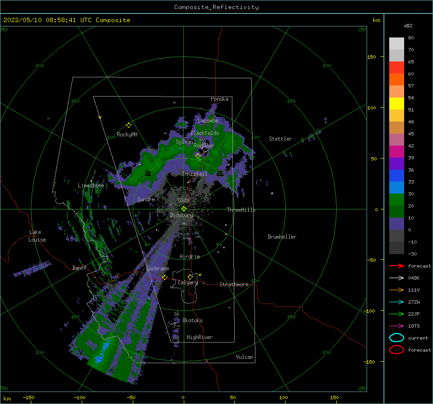Click the RockyMH map label

coord(127,135)
